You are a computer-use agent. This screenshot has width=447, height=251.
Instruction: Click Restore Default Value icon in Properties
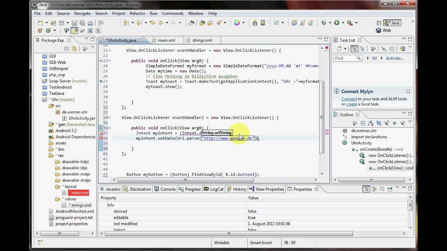coord(382,189)
